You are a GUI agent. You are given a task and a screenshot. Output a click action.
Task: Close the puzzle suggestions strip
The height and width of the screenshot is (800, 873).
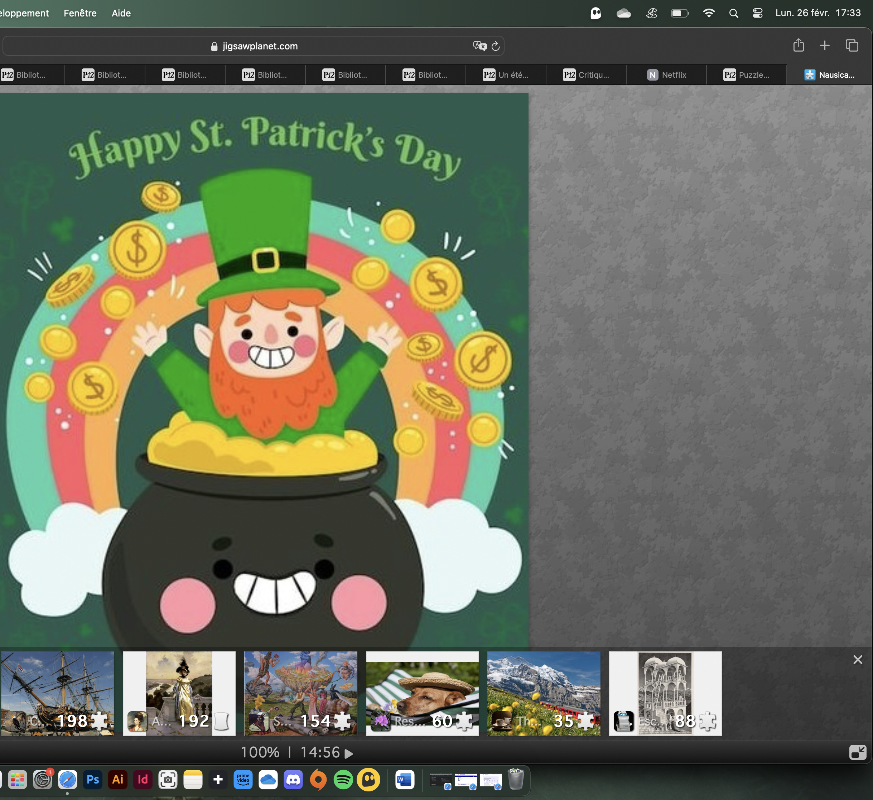[857, 660]
